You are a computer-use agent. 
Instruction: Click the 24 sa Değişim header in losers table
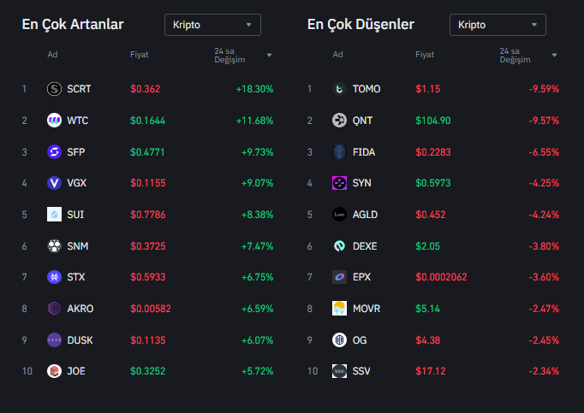pos(515,55)
